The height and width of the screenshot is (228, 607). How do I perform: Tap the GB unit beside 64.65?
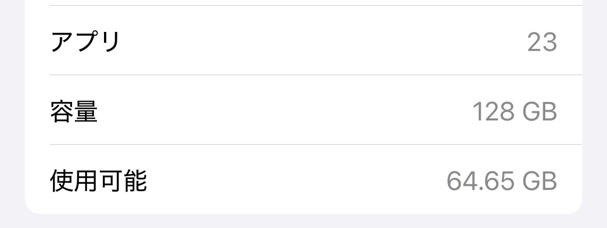(x=540, y=181)
